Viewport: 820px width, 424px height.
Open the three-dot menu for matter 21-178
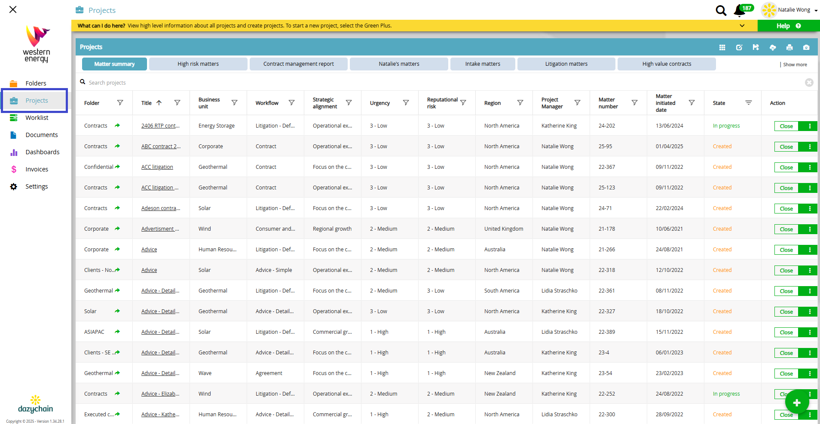coord(810,229)
